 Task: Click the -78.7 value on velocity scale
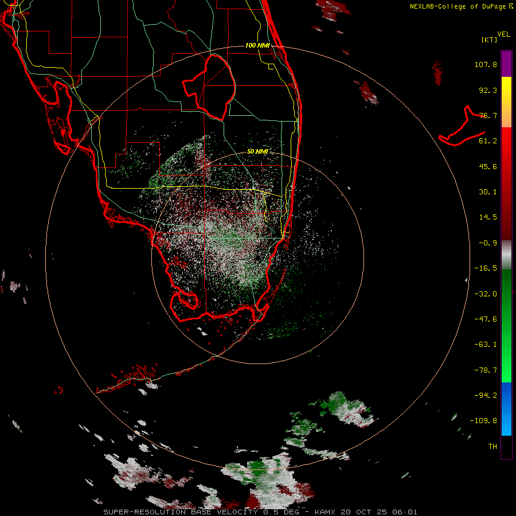[486, 370]
